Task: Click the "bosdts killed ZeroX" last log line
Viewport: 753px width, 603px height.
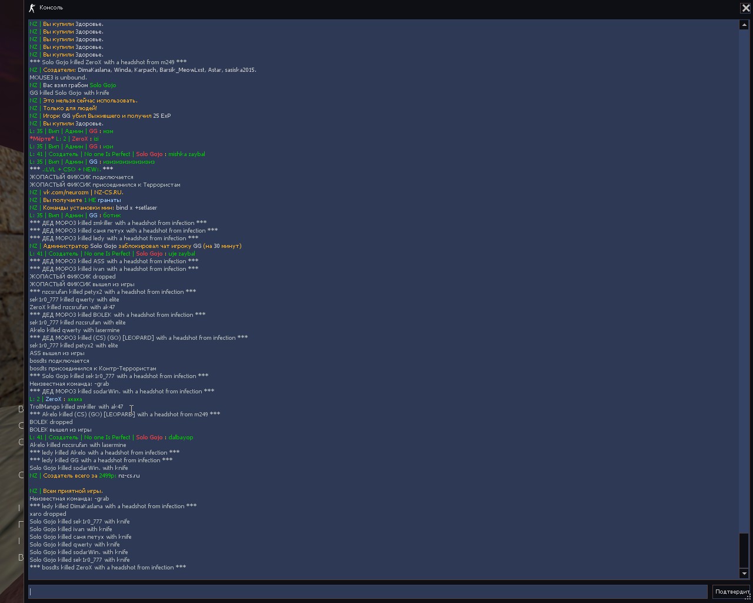Action: coord(108,567)
